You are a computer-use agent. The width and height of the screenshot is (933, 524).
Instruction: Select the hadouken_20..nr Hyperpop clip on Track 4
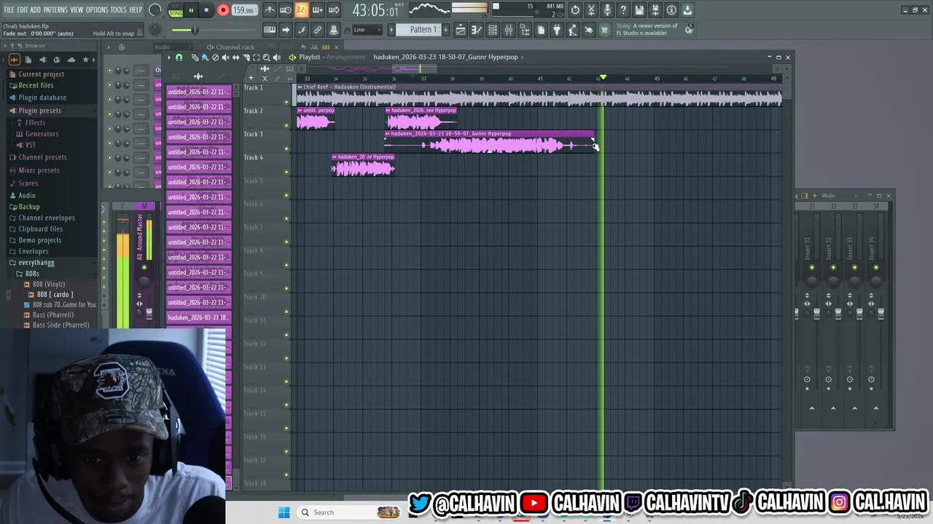[363, 165]
